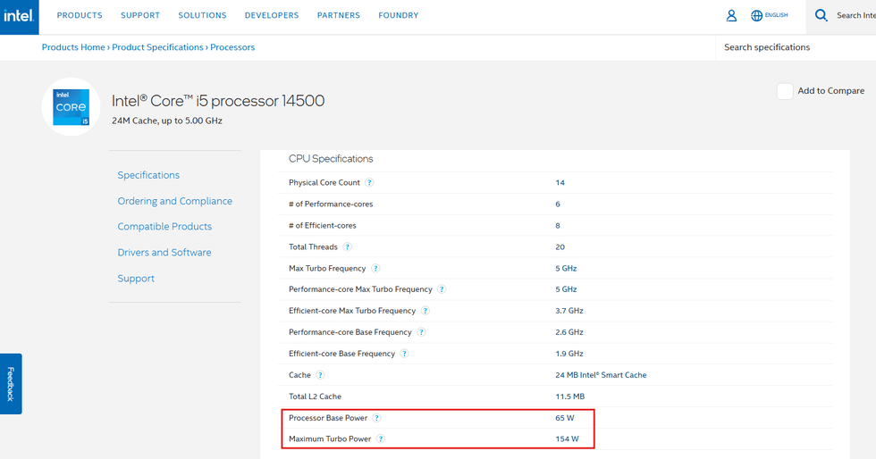The height and width of the screenshot is (459, 876).
Task: Click the Total Threads value 20
Action: coord(560,246)
